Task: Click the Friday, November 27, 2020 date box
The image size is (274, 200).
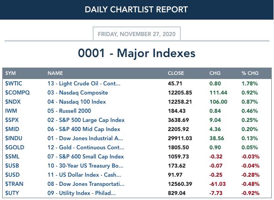Action: point(137,34)
